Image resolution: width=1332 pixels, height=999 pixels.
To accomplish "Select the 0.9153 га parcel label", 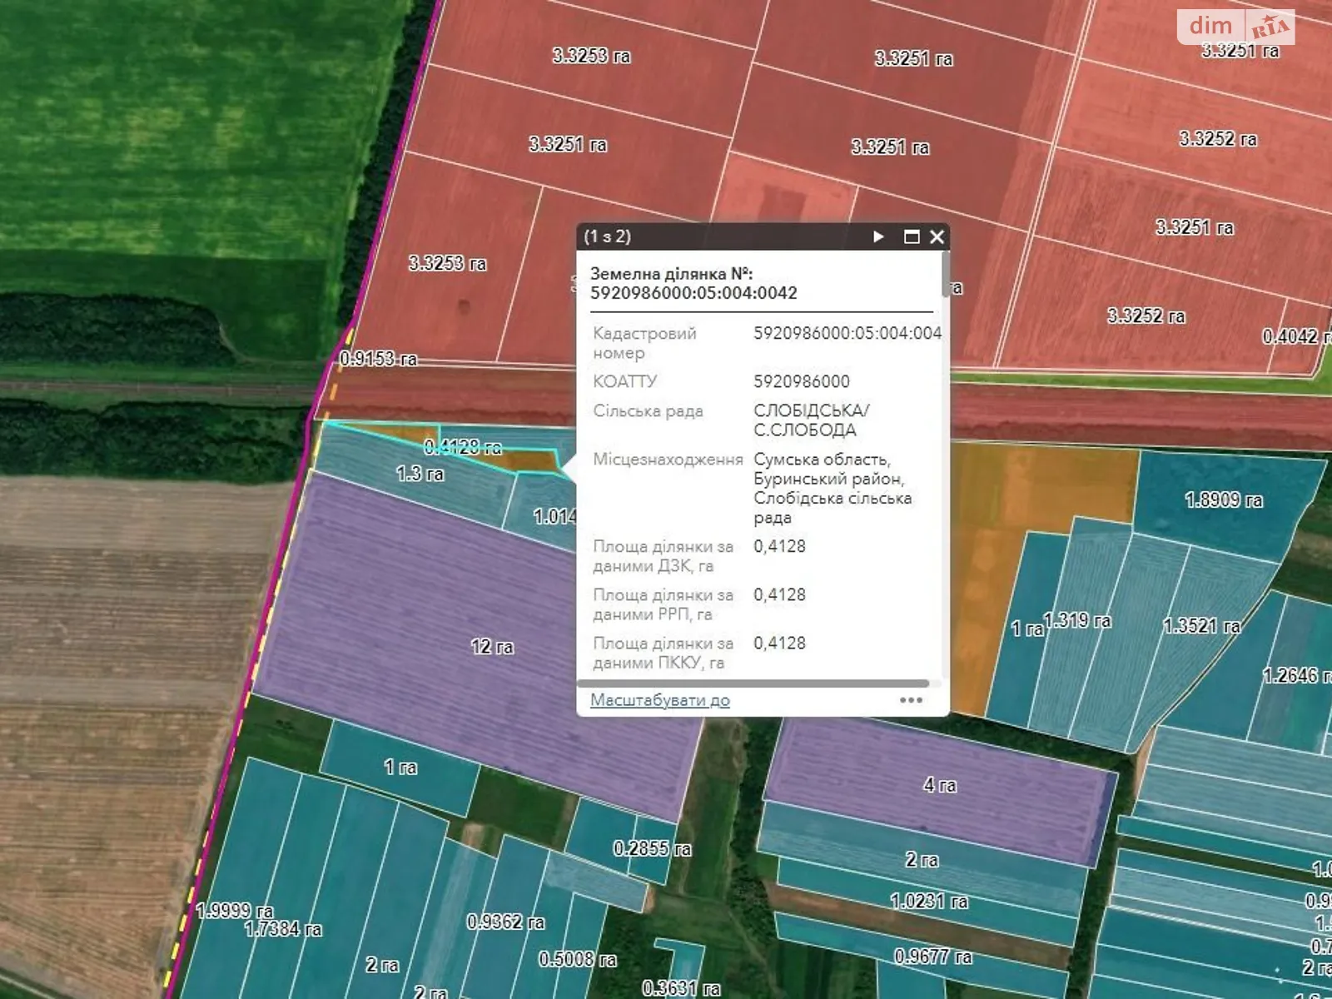I will point(378,359).
